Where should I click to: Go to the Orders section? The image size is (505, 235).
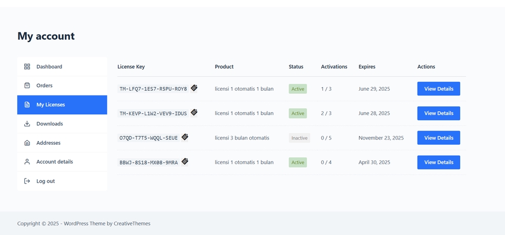pyautogui.click(x=62, y=86)
